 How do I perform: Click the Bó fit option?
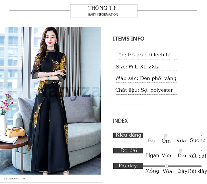[x=151, y=141]
